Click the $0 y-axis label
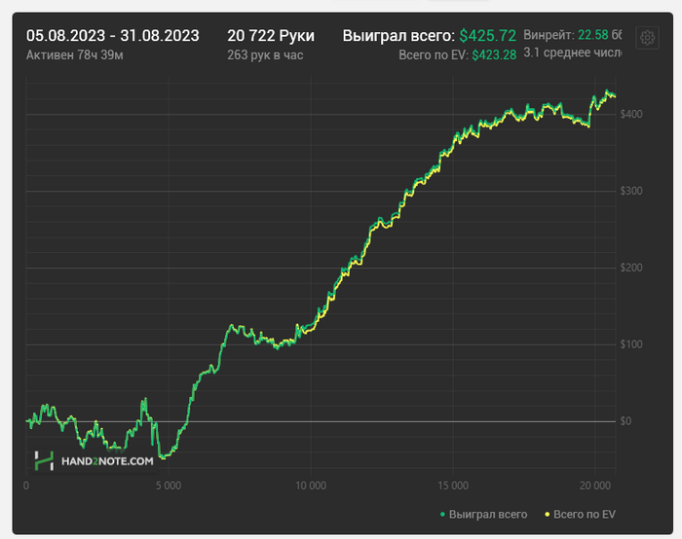Image resolution: width=682 pixels, height=539 pixels. pos(625,421)
